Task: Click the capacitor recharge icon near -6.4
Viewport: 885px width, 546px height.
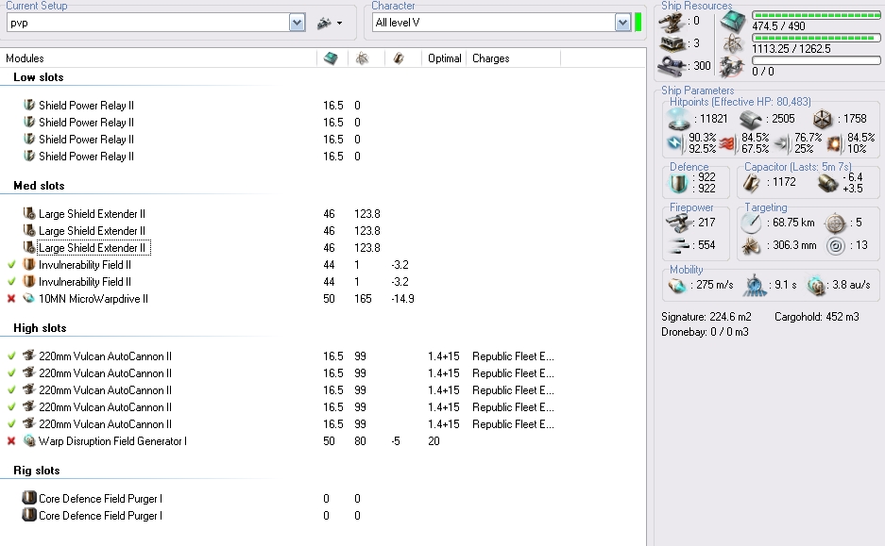Action: (827, 183)
